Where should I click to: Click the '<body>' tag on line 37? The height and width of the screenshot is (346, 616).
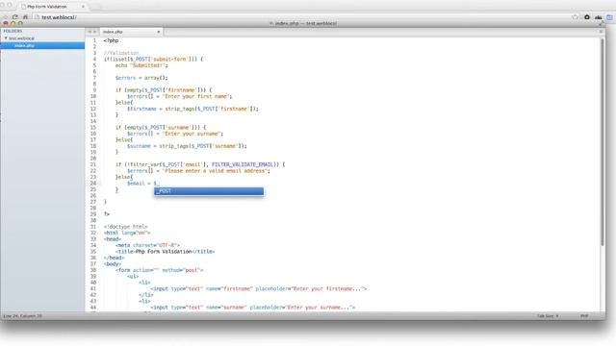tap(113, 264)
